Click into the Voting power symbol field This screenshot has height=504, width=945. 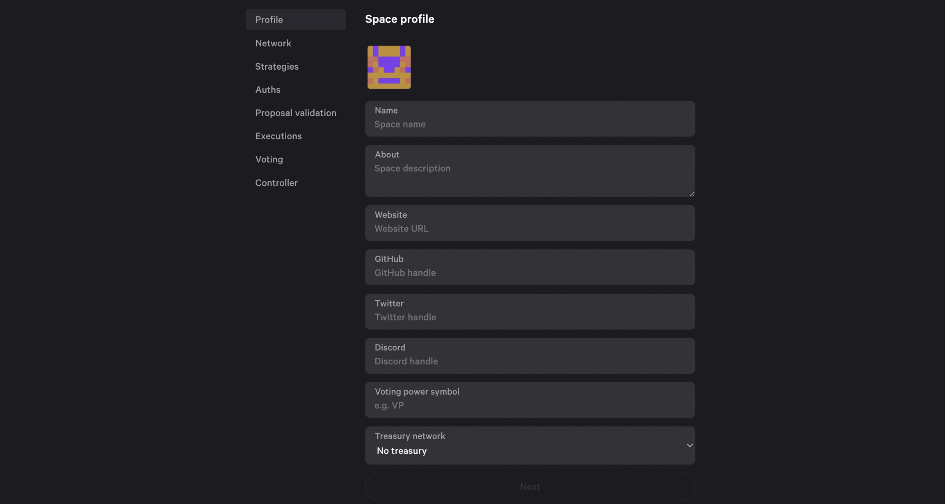[530, 406]
